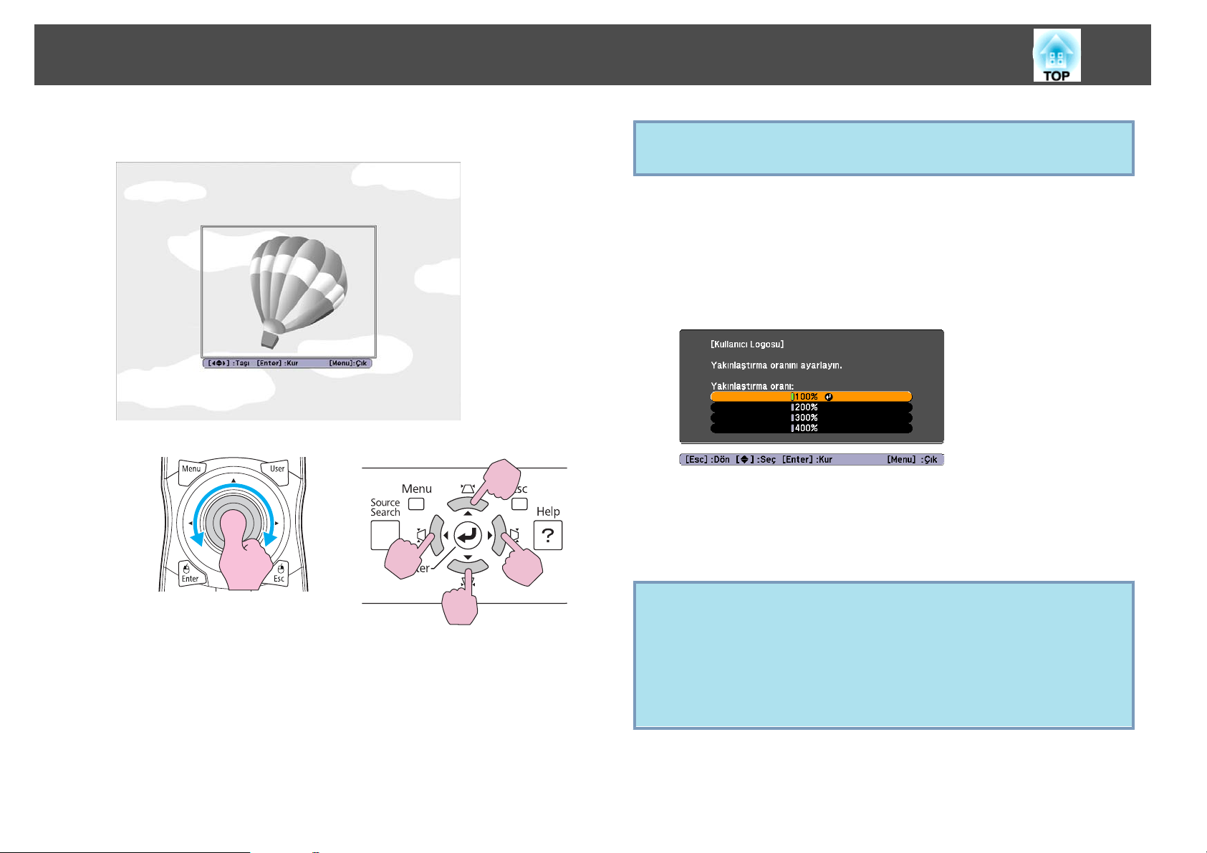Click the Menu button on the control panel

(x=416, y=504)
